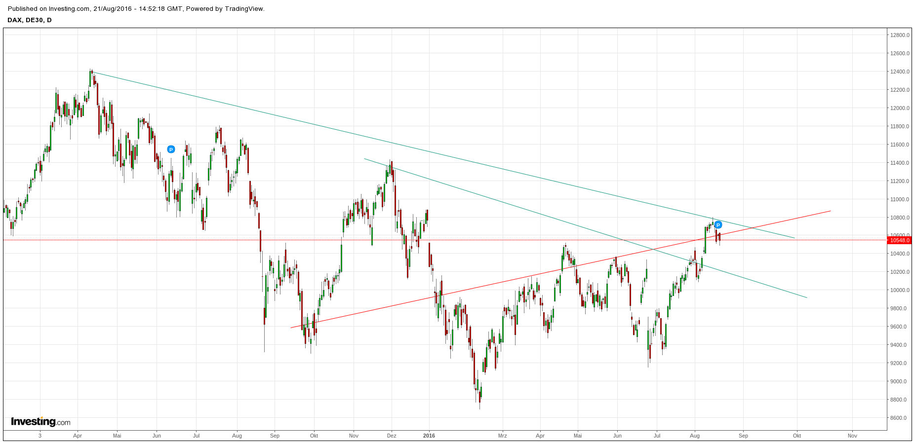Select the 11800.0 price axis label
Screen dimensions: 915x442
click(900, 126)
